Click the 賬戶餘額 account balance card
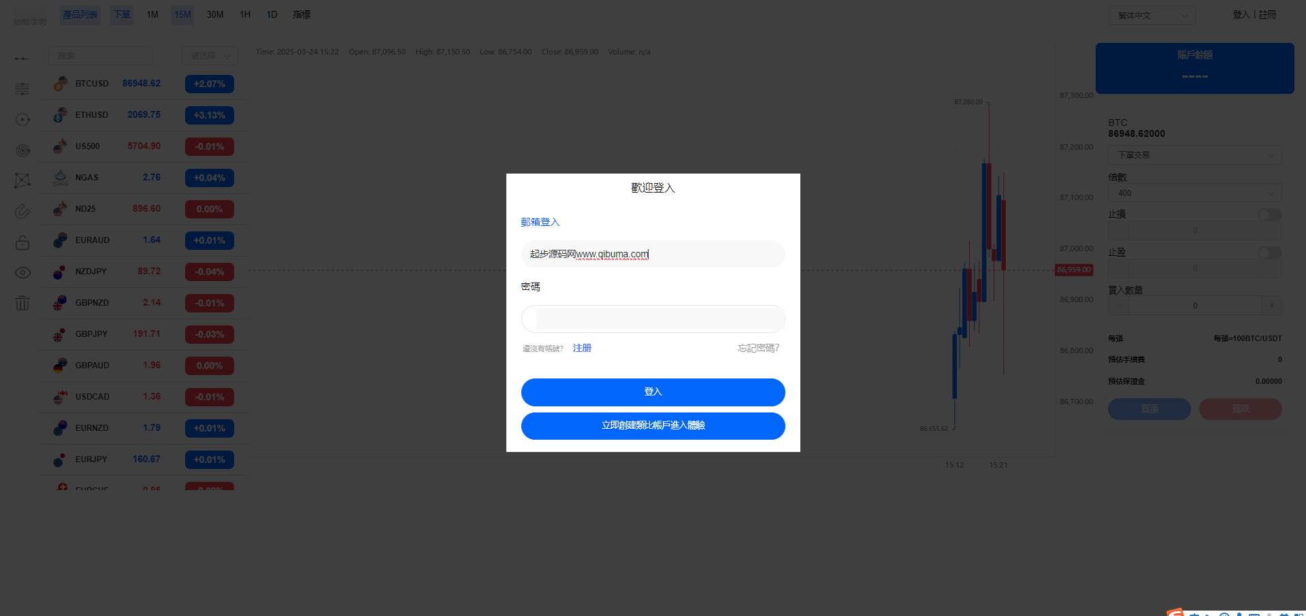This screenshot has width=1306, height=616. [1194, 68]
